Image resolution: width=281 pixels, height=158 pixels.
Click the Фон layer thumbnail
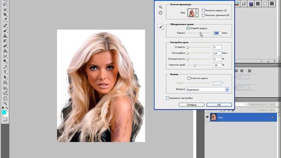coord(213,117)
